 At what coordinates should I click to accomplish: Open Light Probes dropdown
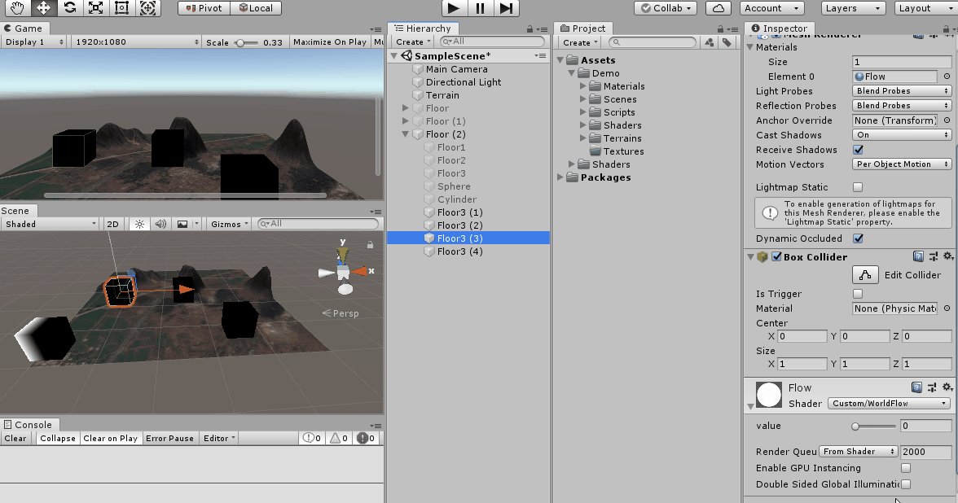(x=902, y=91)
